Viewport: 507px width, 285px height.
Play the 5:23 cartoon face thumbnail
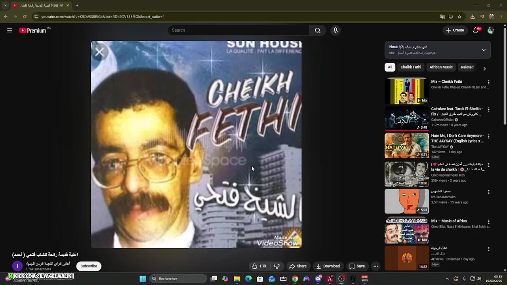(x=407, y=201)
